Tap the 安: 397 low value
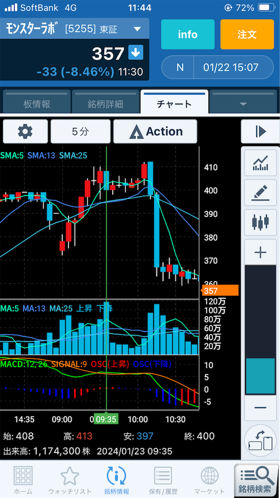The image size is (280, 498). [x=139, y=436]
